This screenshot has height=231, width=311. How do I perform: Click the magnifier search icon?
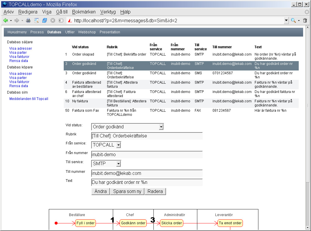(293, 20)
